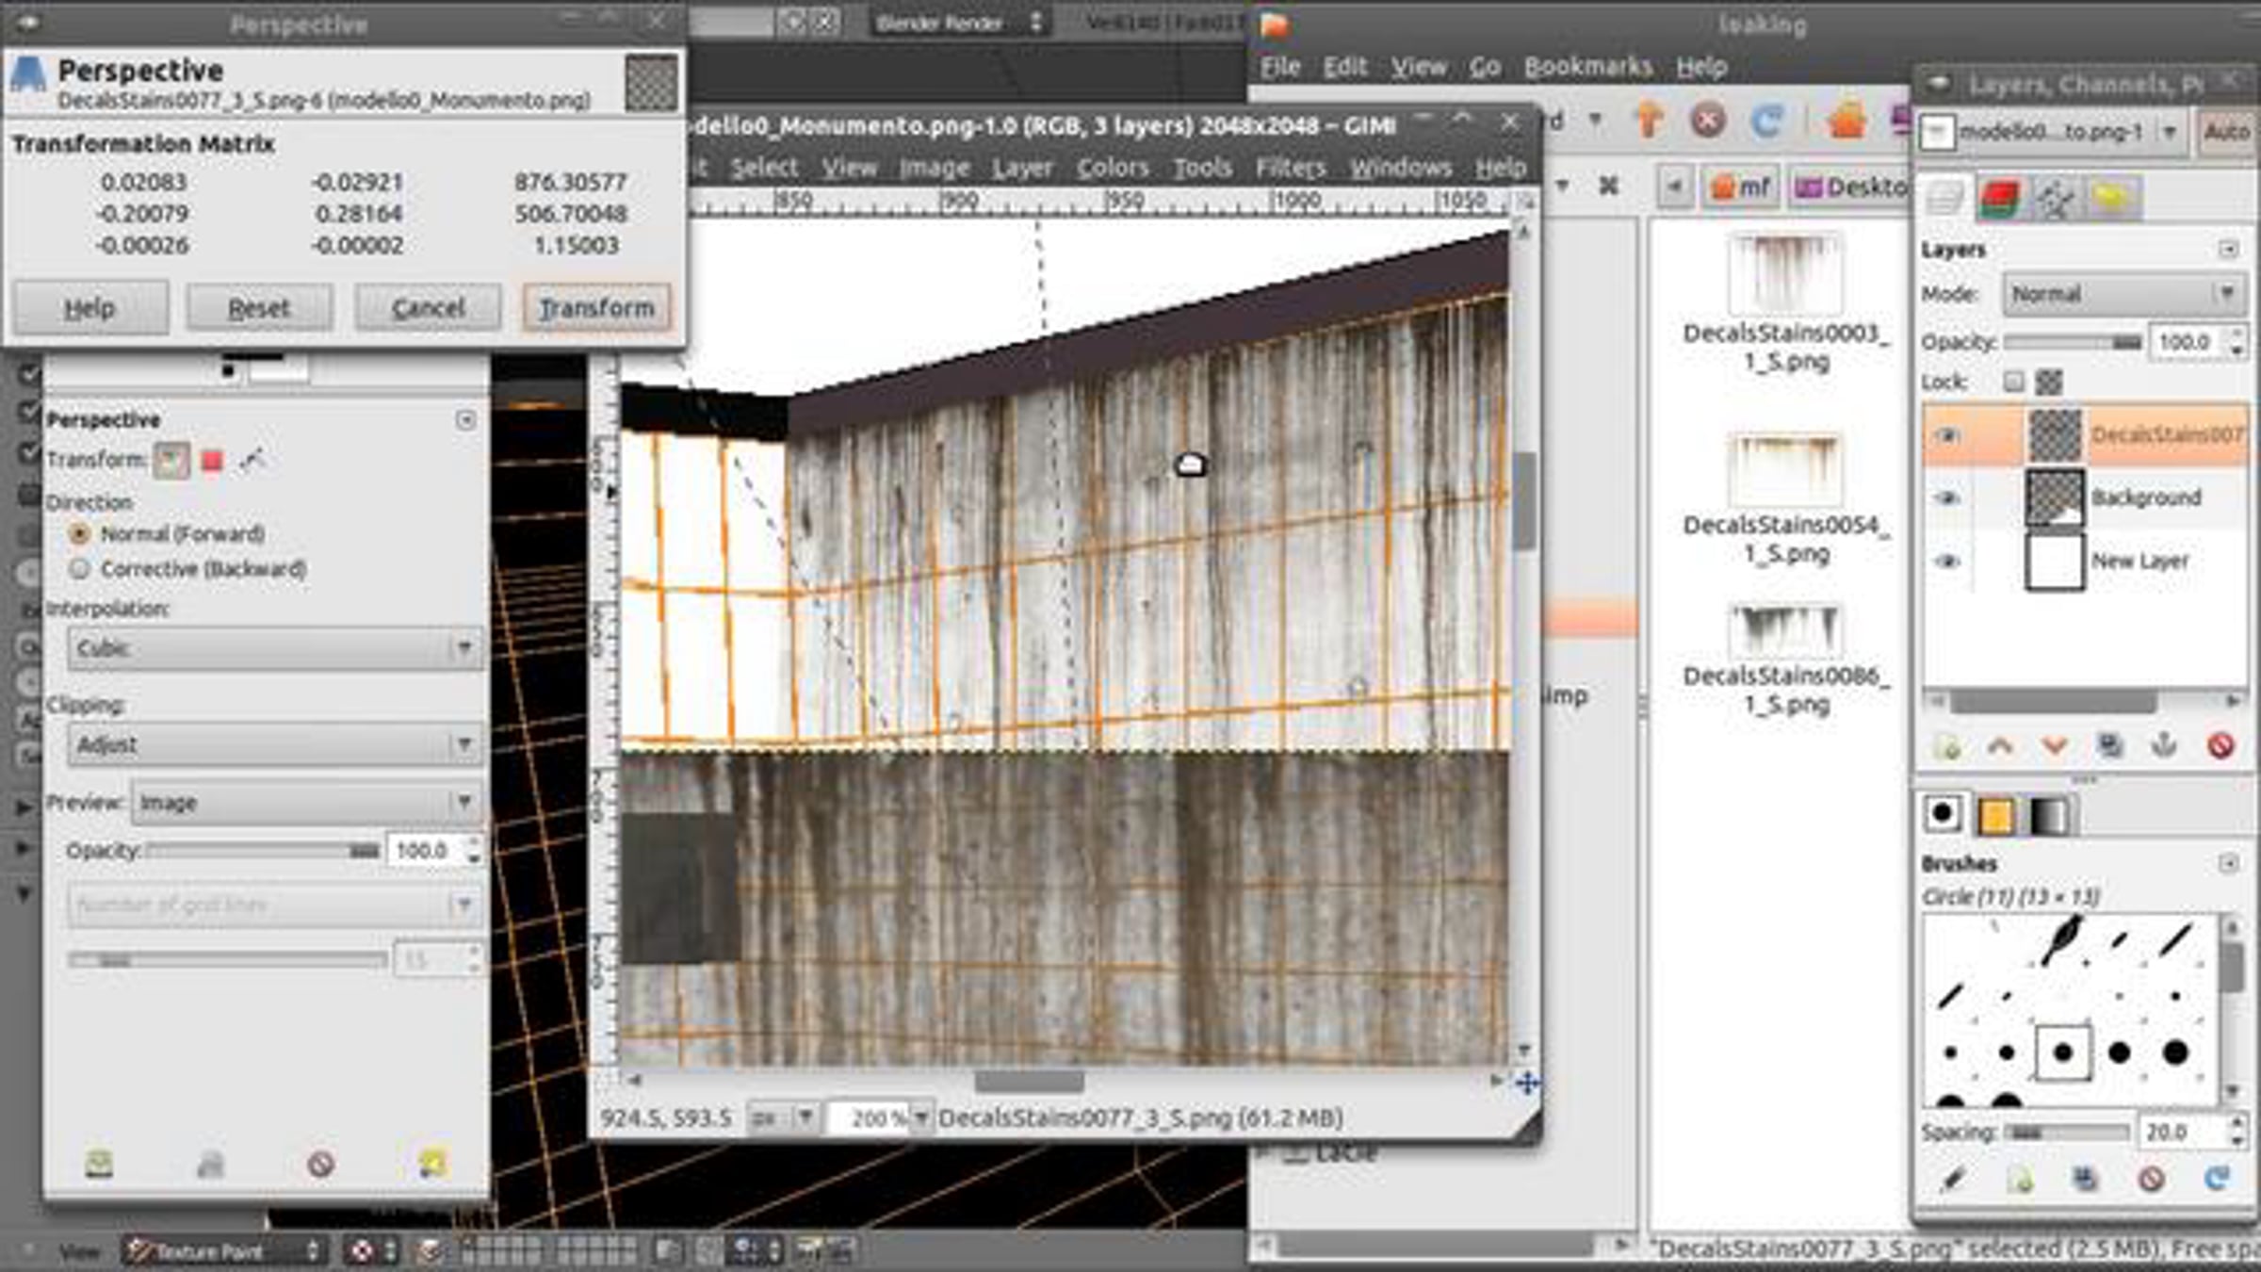Click the Transform button
Viewport: 2261px width, 1272px height.
coord(595,307)
